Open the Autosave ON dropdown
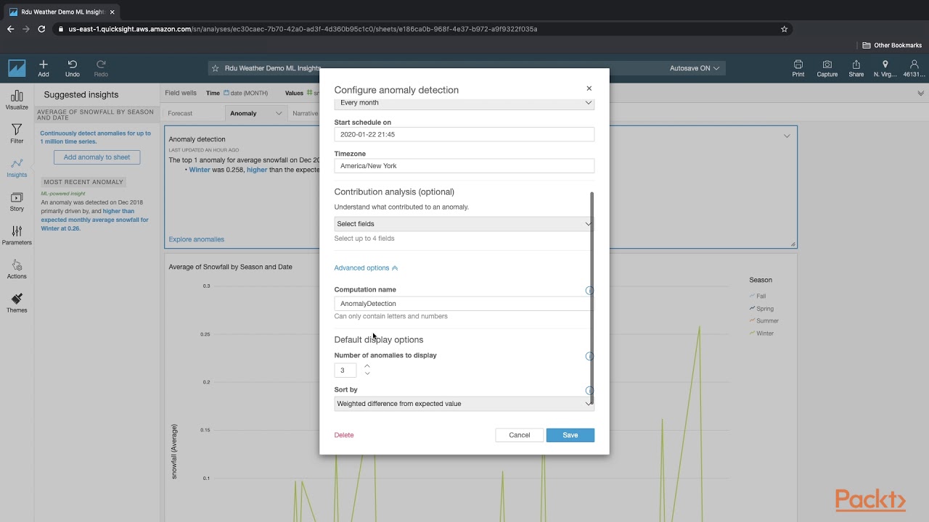 (695, 68)
